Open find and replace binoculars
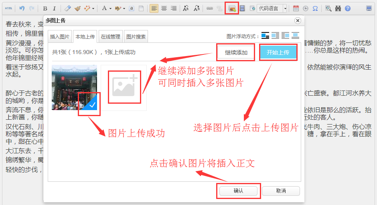Image resolution: width=377 pixels, height=205 pixels. coord(338,8)
